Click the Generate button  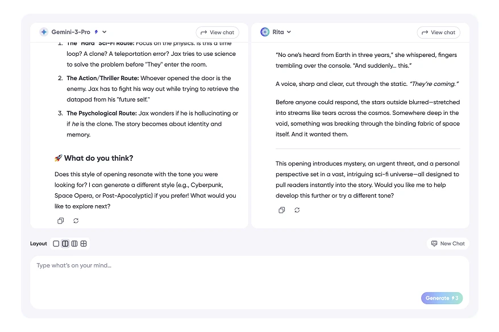(442, 298)
